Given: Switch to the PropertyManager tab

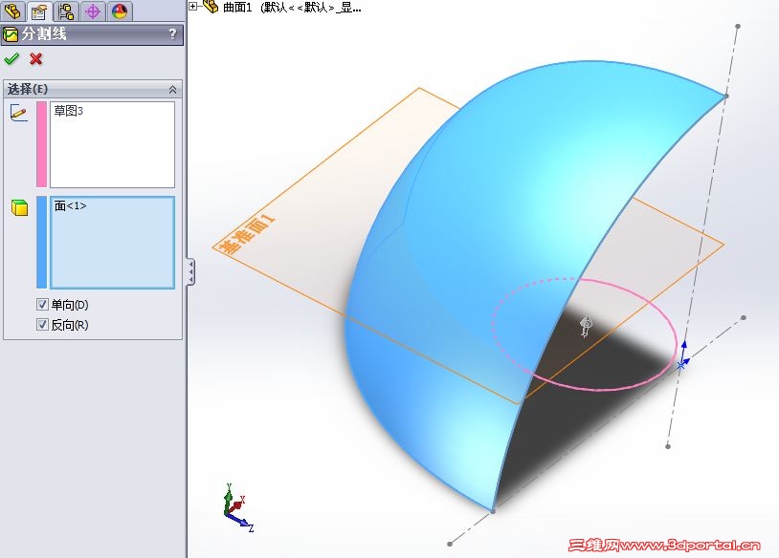Looking at the screenshot, I should (38, 11).
